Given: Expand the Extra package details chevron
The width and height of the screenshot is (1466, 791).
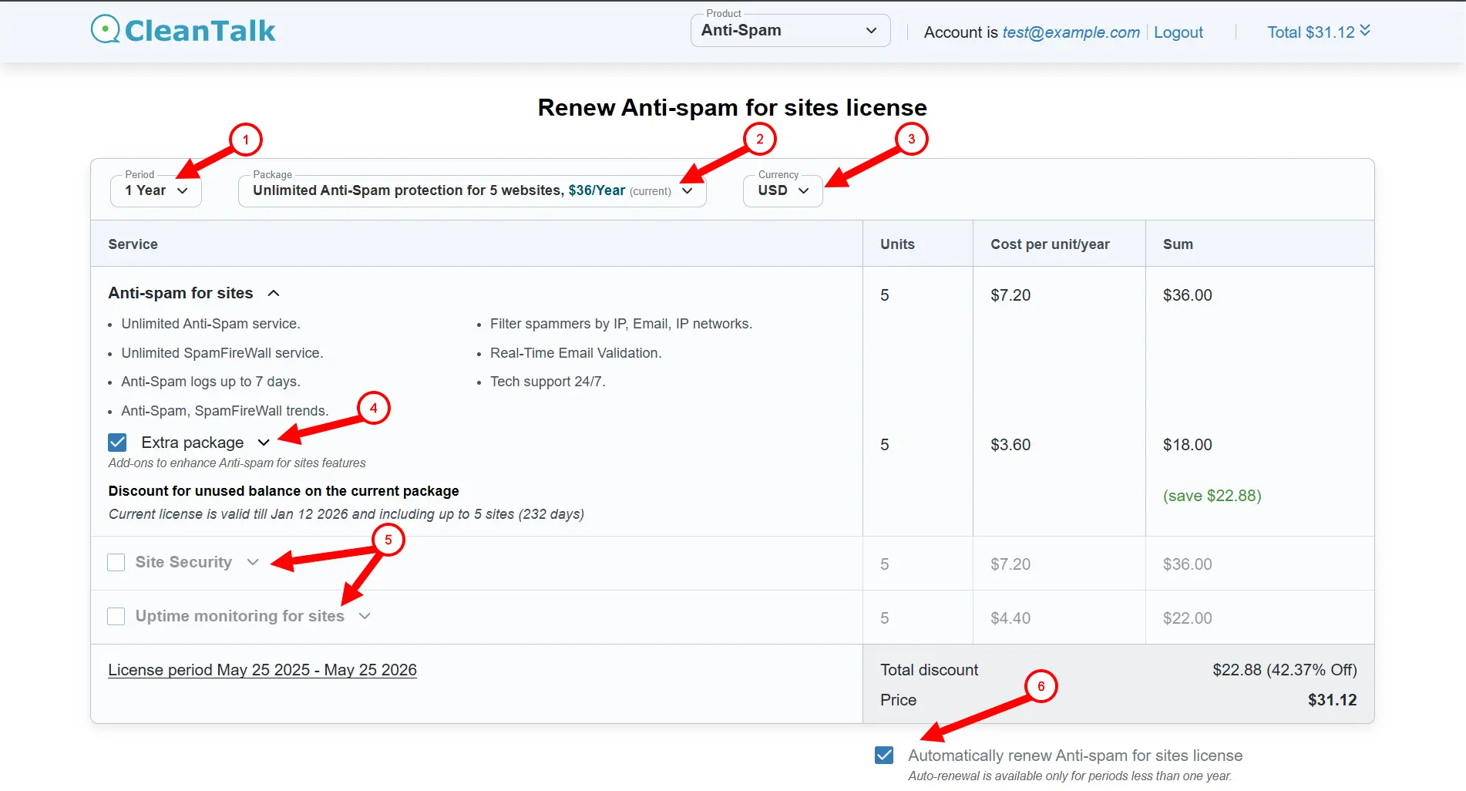Looking at the screenshot, I should [264, 443].
